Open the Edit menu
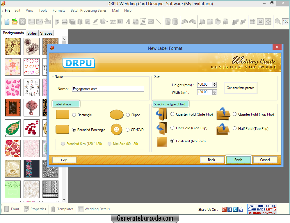The image size is (290, 223). click(x=17, y=10)
